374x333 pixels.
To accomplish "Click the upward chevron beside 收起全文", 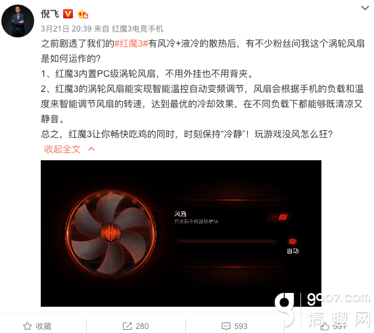I will tap(91, 149).
